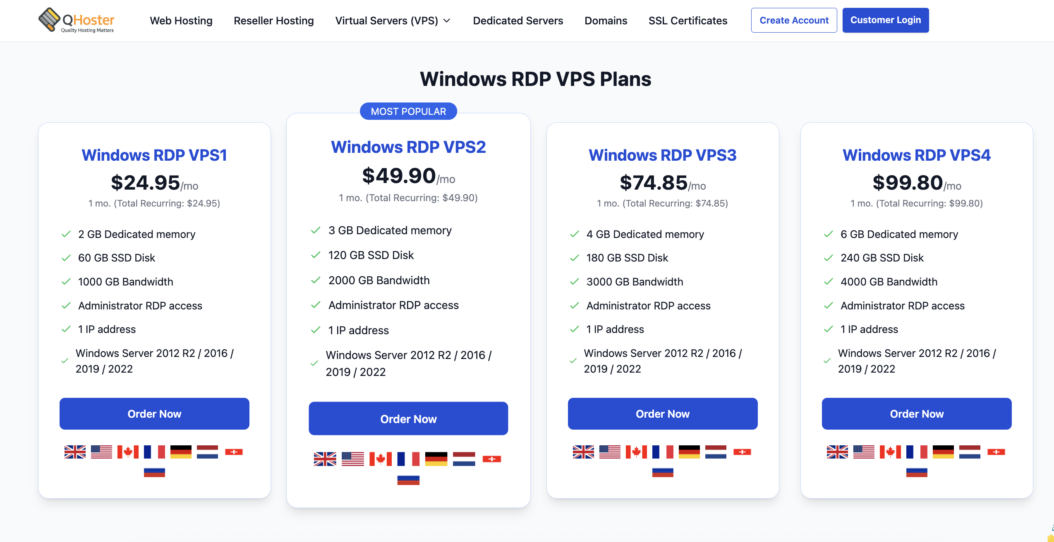Click the QHoster logo icon
The height and width of the screenshot is (542, 1054).
(49, 19)
